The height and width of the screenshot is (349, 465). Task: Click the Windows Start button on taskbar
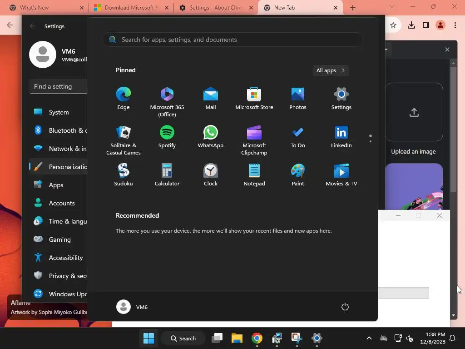pos(148,338)
